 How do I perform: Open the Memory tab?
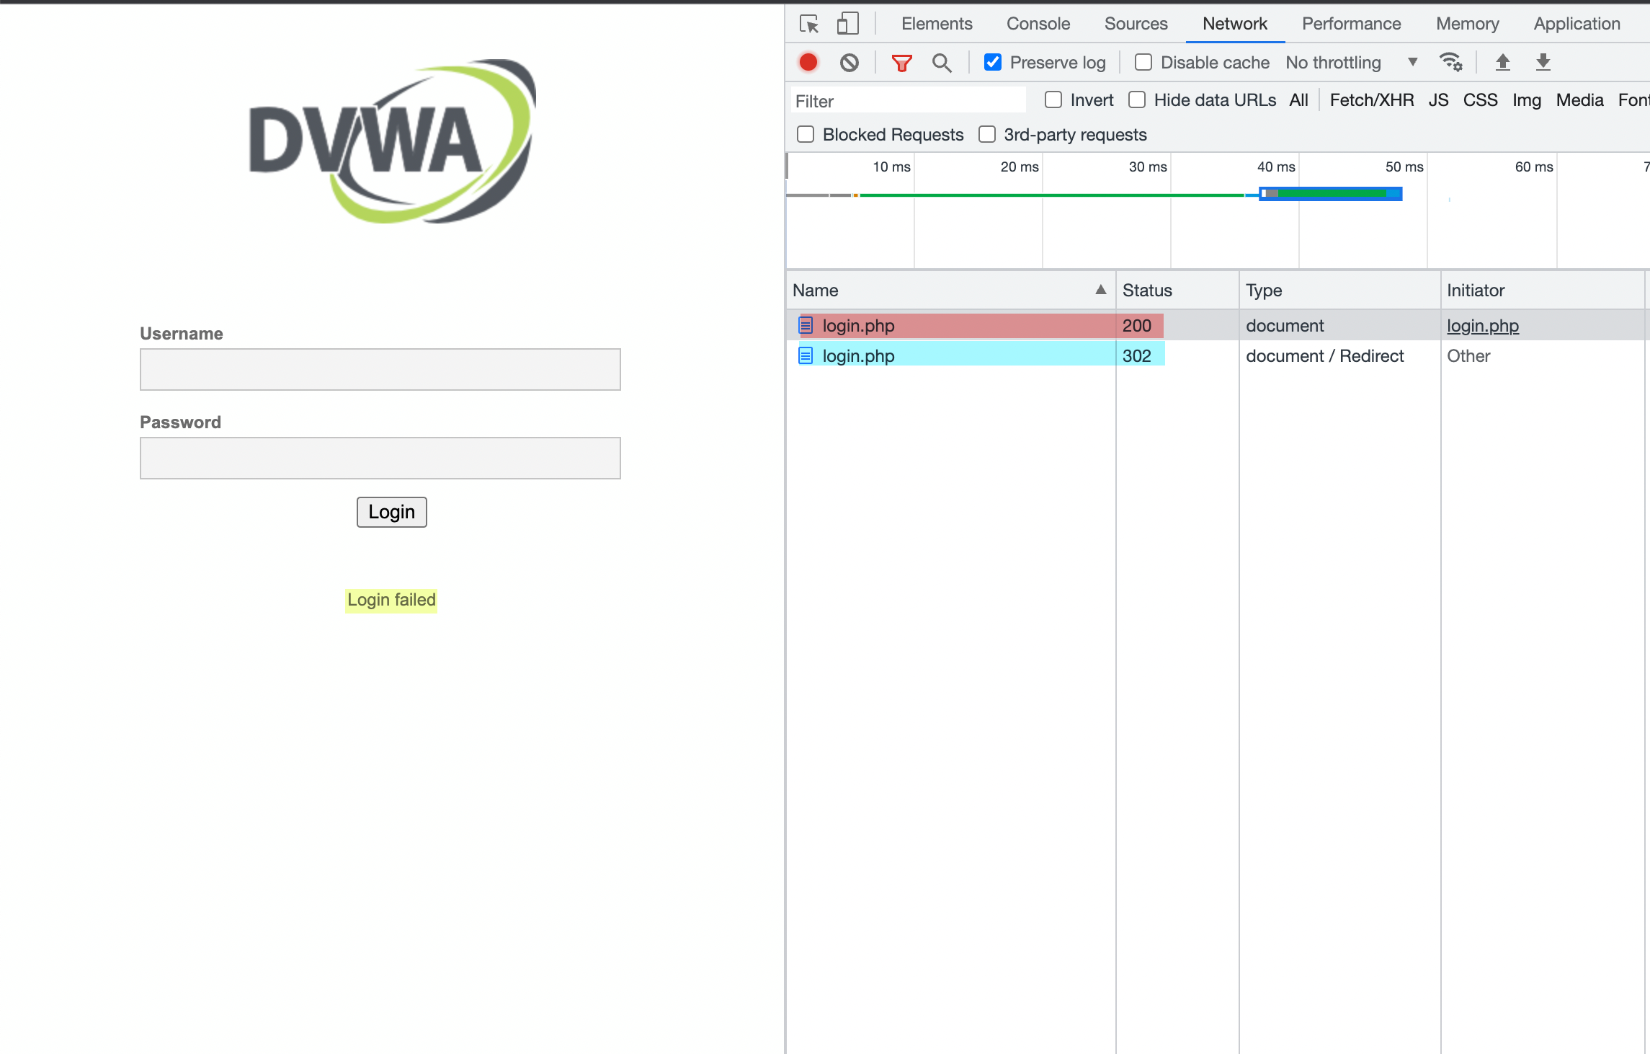point(1467,24)
